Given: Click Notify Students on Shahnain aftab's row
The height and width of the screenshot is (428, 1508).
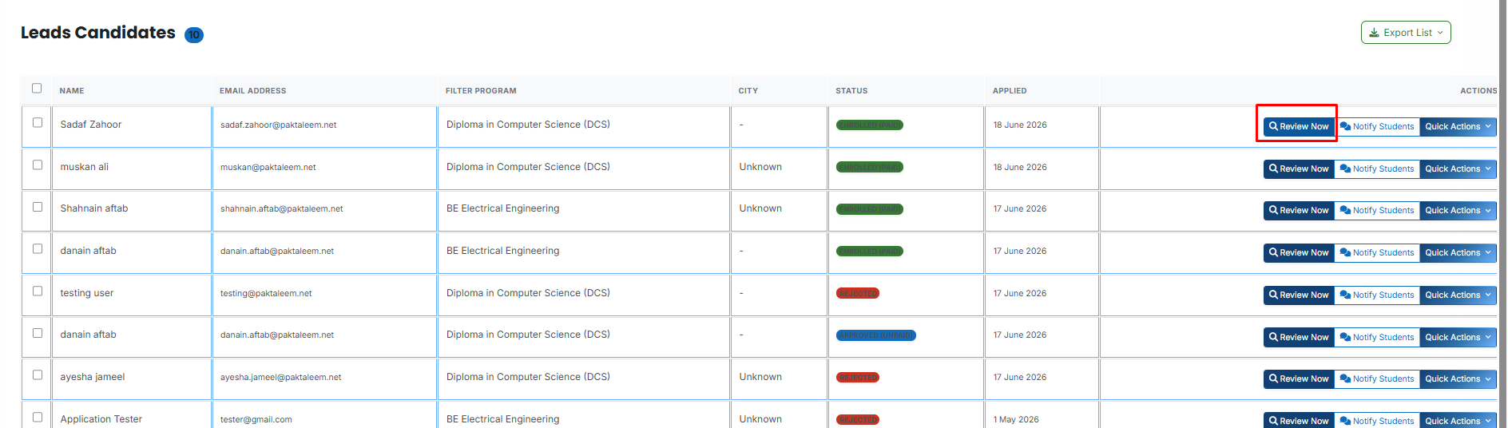Looking at the screenshot, I should point(1377,211).
